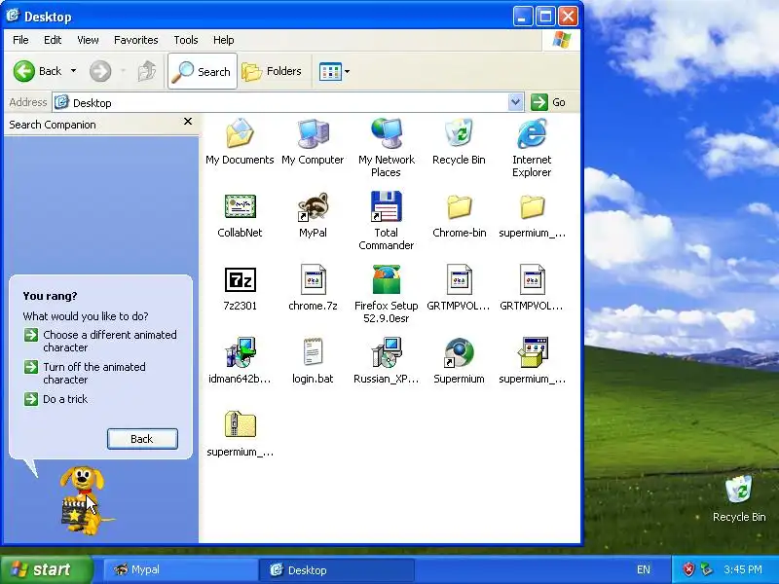Viewport: 779px width, 584px height.
Task: Open the Favorites menu
Action: click(135, 40)
